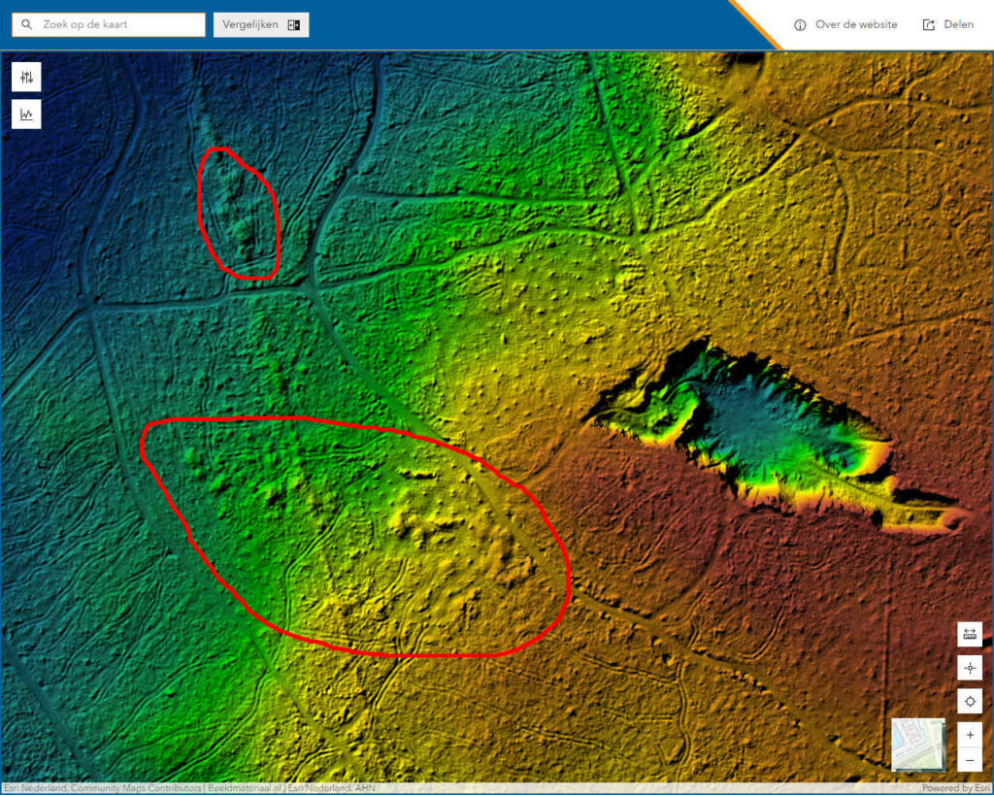This screenshot has height=795, width=994.
Task: Find my location with the locate button
Action: [x=969, y=702]
